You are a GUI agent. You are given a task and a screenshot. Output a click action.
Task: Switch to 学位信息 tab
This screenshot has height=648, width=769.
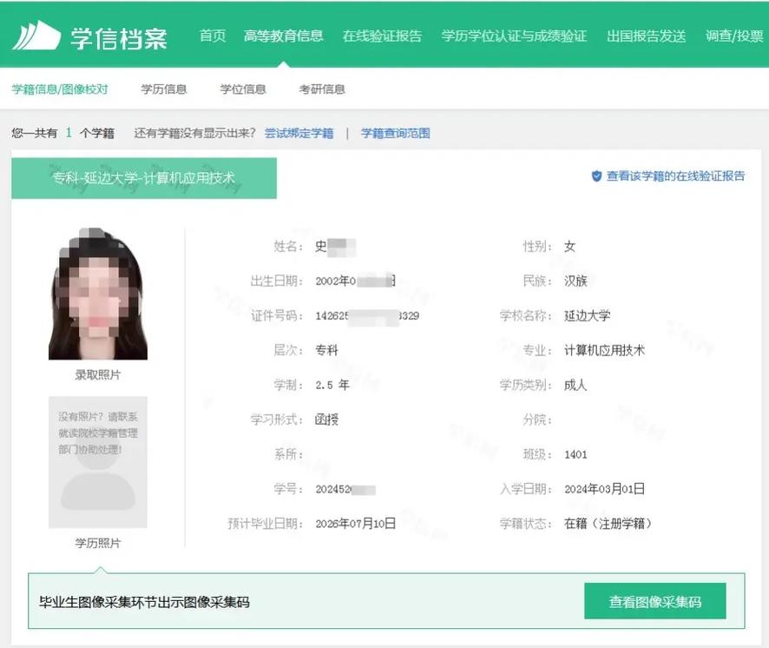[242, 88]
